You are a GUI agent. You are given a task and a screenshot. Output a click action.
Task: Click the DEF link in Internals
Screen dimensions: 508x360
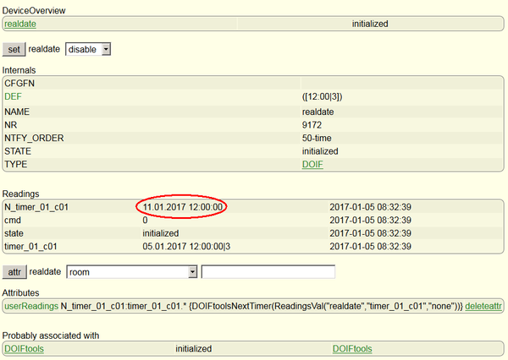14,97
